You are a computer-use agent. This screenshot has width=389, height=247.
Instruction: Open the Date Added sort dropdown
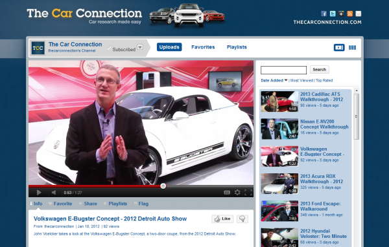(x=274, y=80)
